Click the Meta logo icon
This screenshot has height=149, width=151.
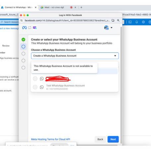click(x=24, y=28)
